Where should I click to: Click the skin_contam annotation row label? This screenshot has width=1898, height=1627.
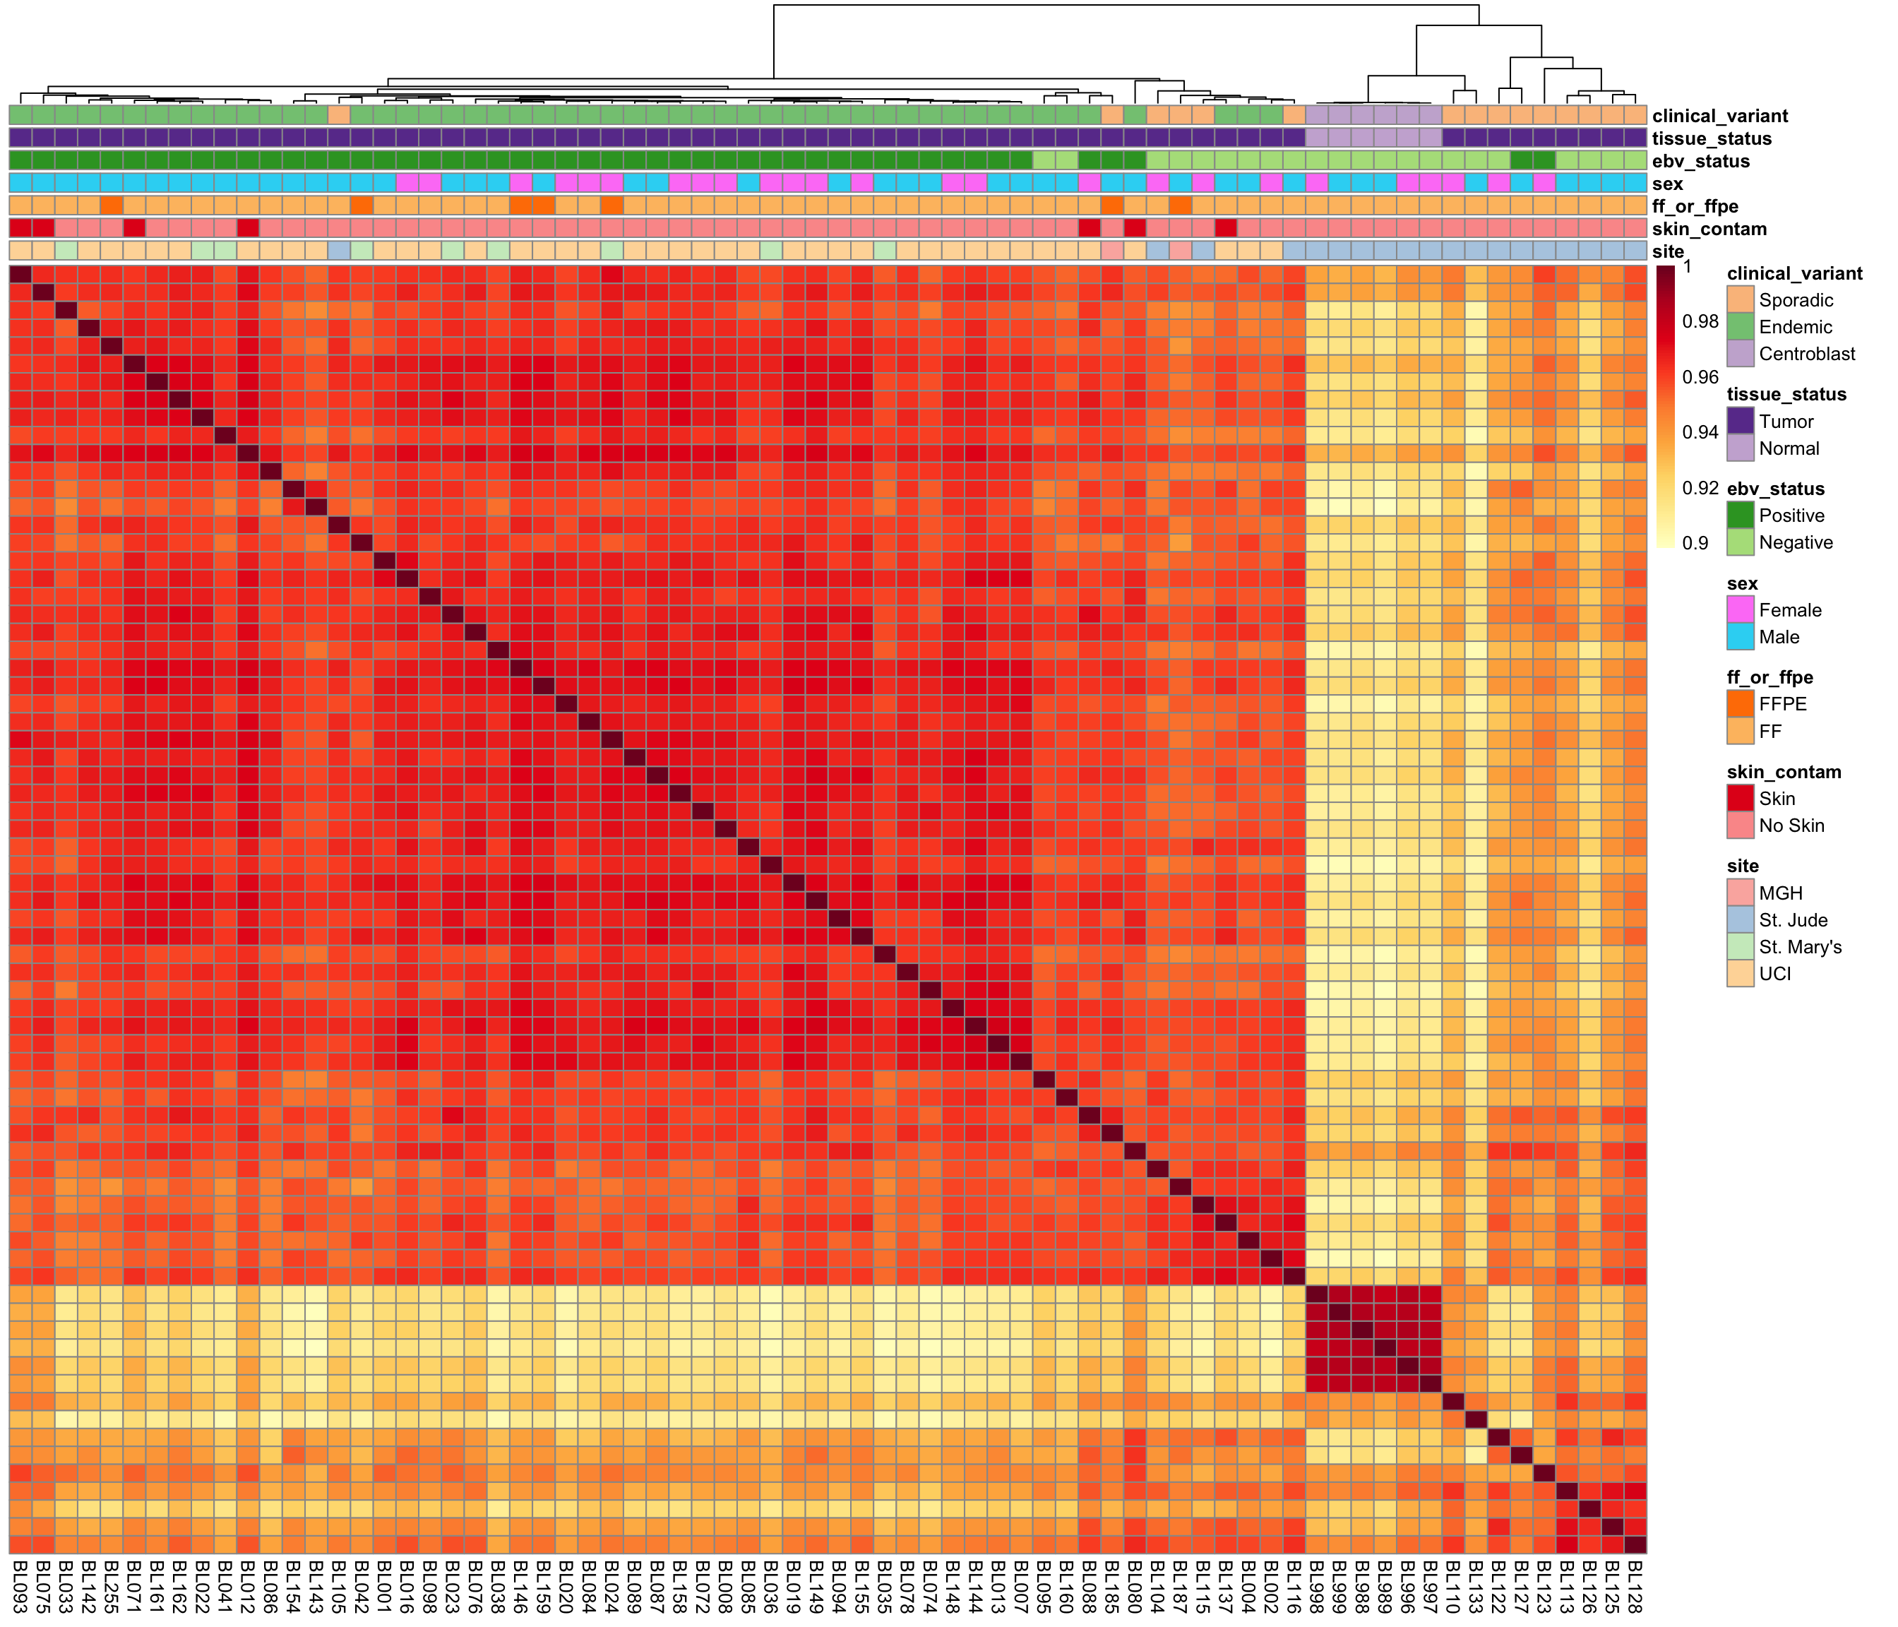(1709, 229)
